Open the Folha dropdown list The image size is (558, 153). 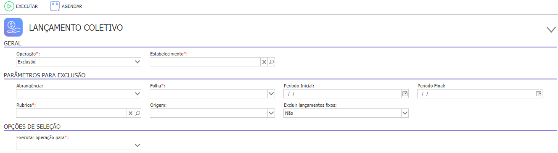tap(271, 94)
